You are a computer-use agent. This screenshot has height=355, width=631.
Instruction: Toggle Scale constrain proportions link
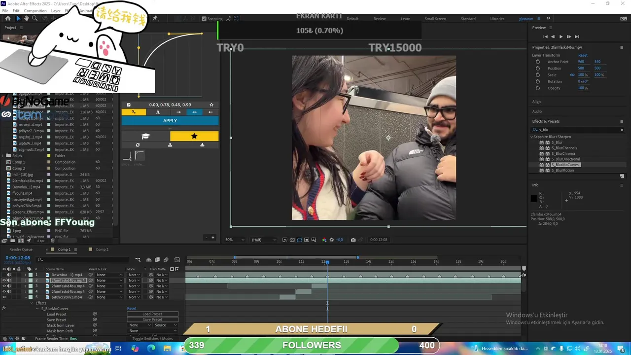(x=572, y=75)
